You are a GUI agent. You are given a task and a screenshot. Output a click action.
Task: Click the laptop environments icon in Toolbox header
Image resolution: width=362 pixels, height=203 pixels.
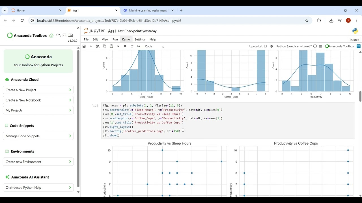[x=71, y=36]
